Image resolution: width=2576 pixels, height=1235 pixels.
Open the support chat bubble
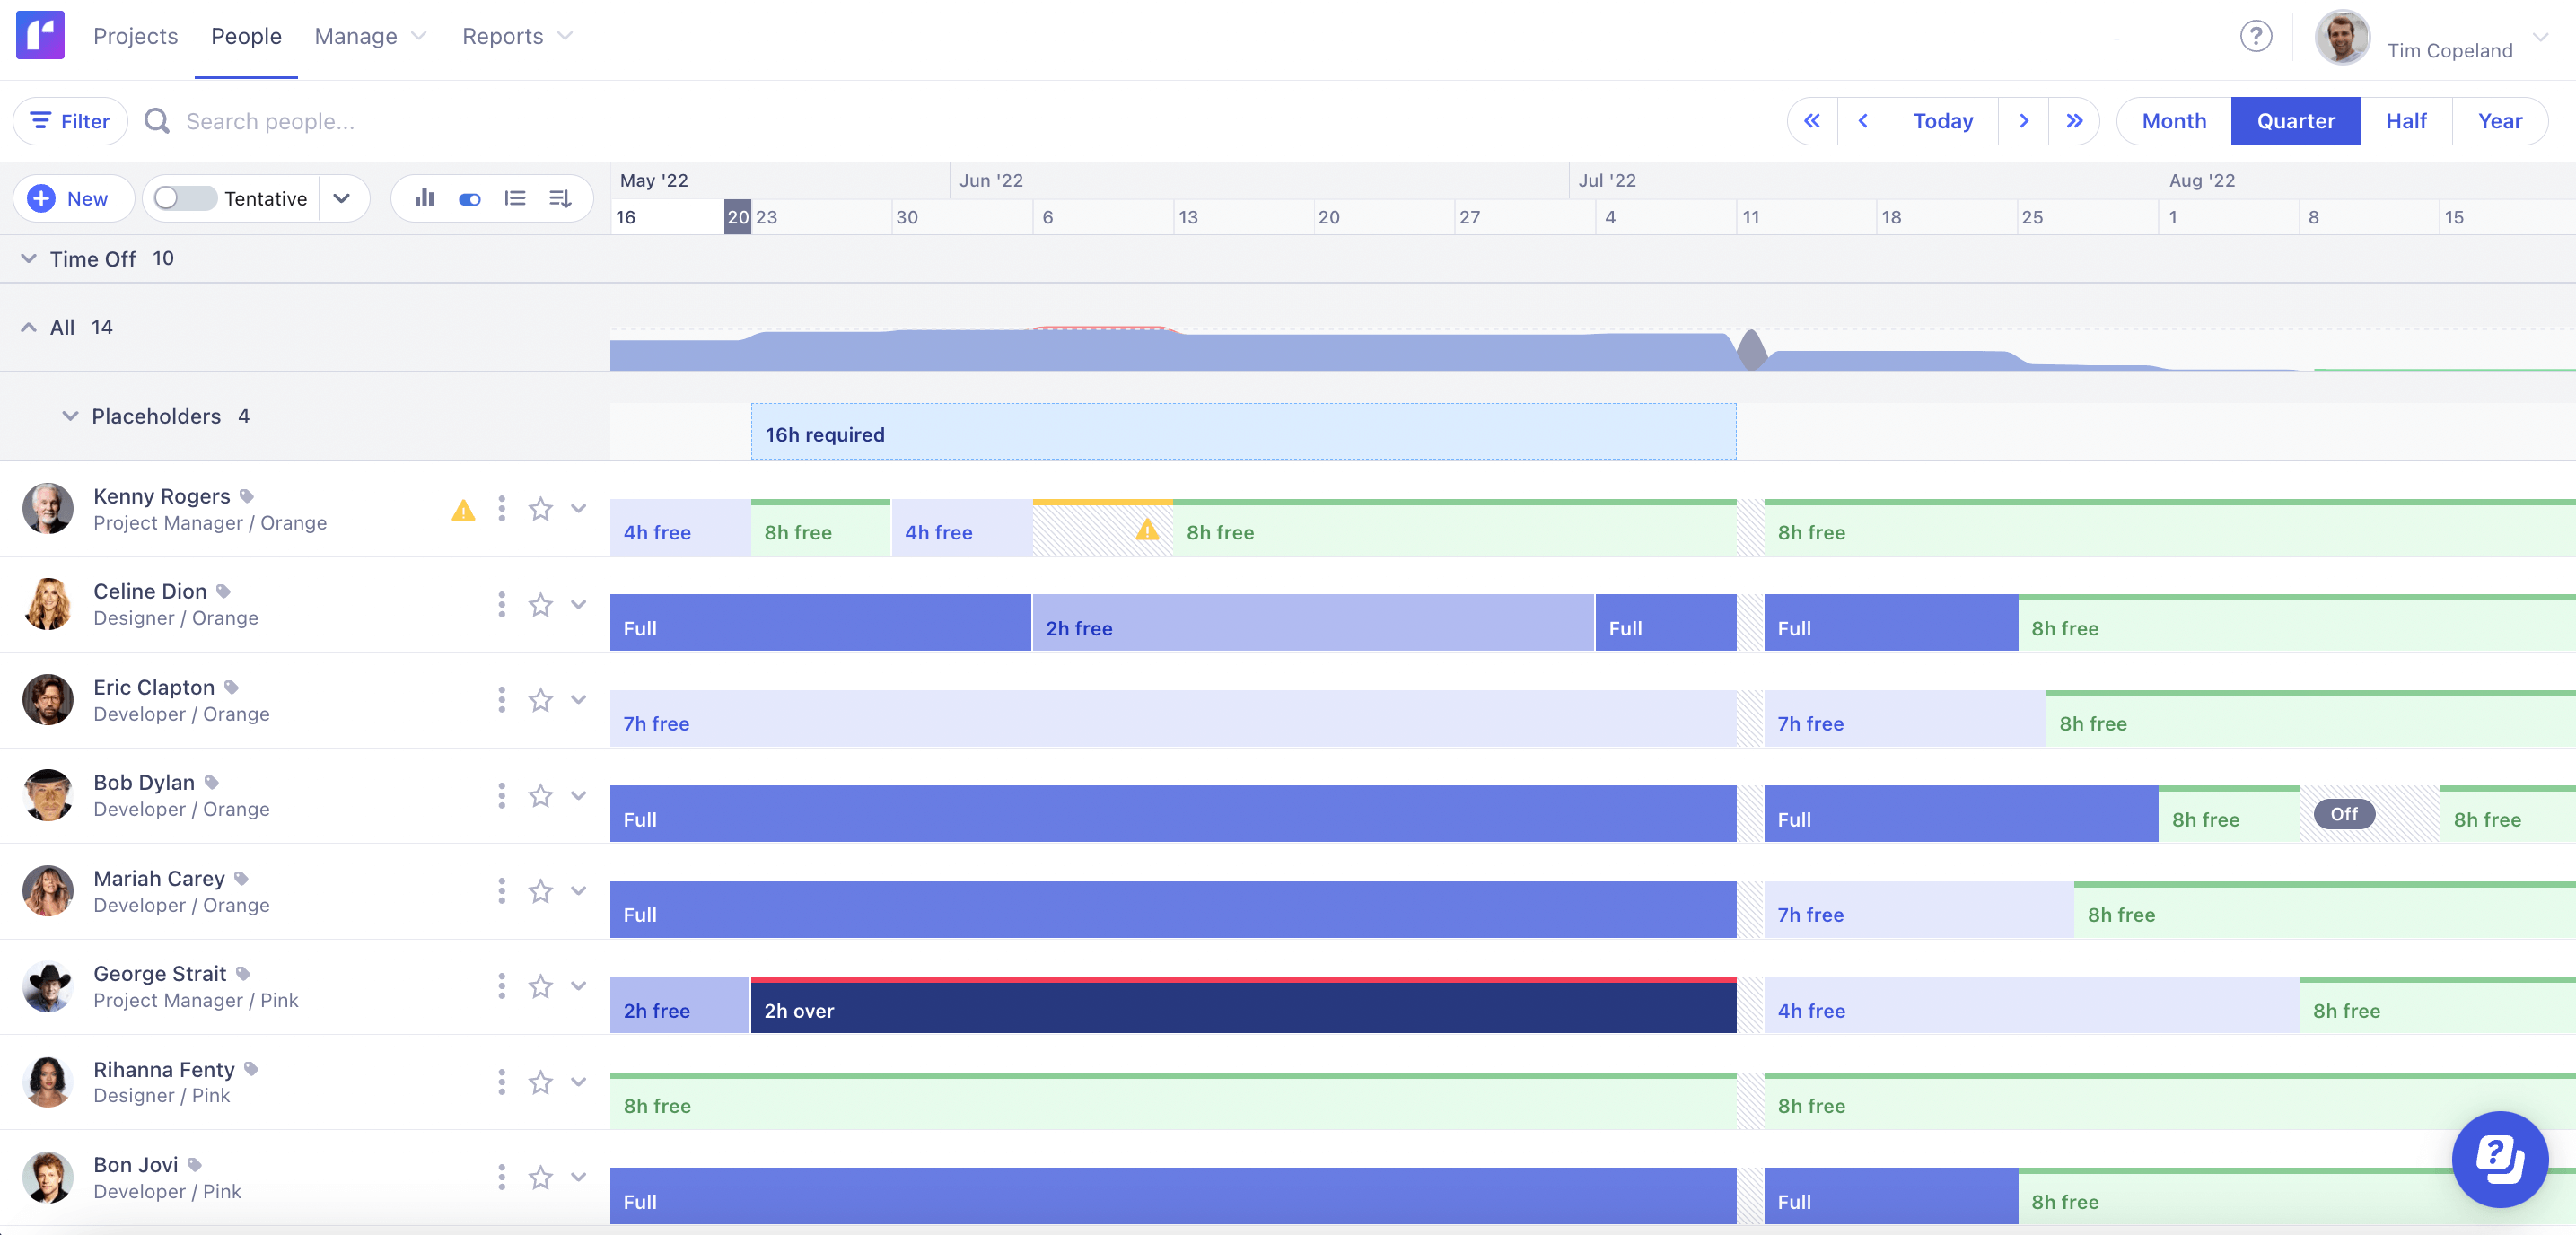coord(2500,1159)
